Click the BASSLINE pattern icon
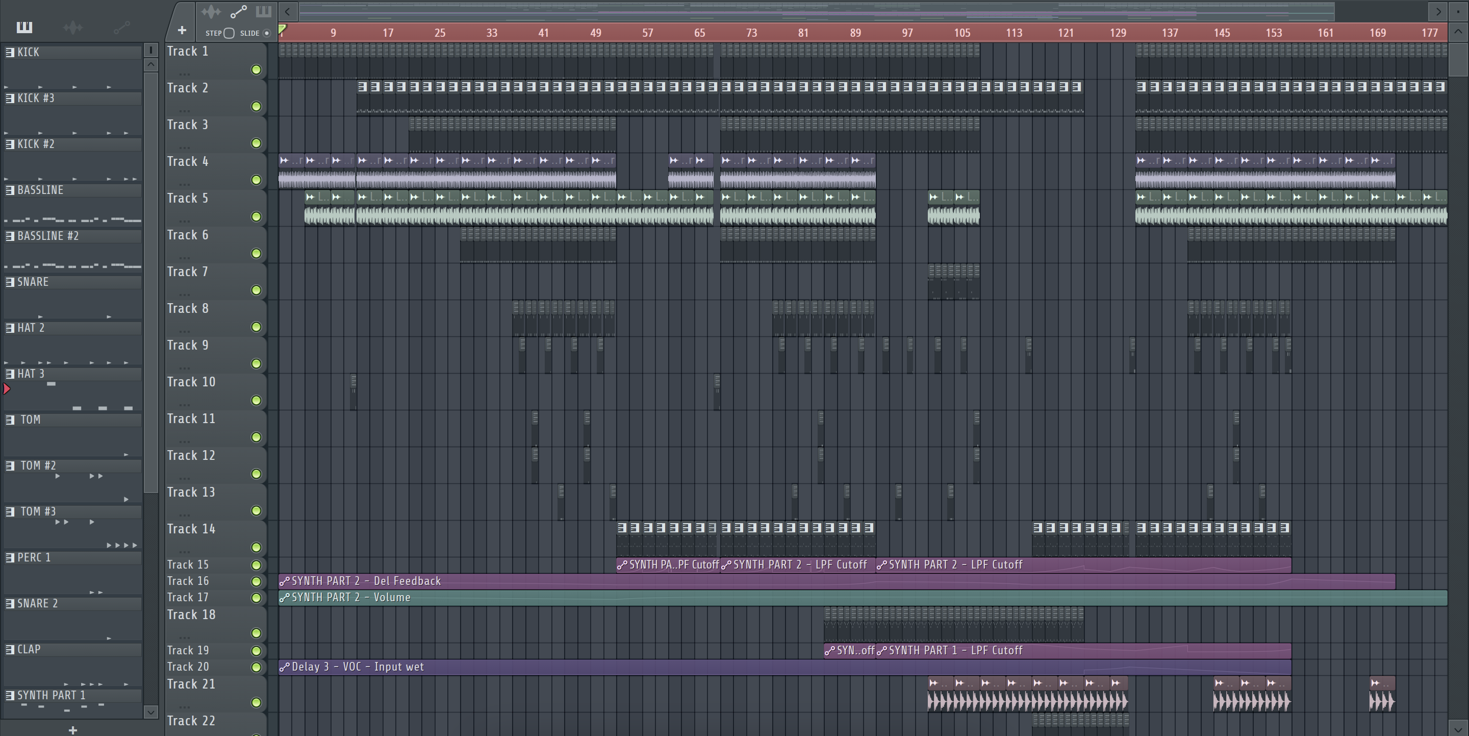This screenshot has width=1469, height=736. click(10, 190)
